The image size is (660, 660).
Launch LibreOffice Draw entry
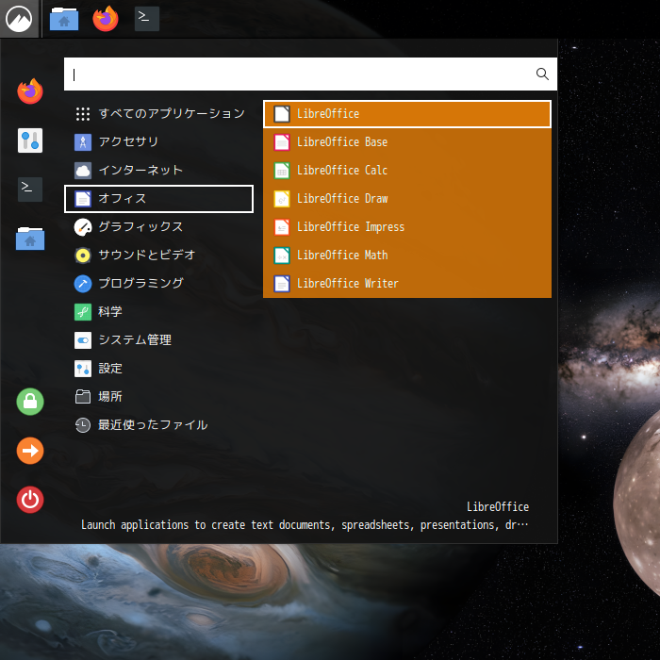(x=407, y=199)
